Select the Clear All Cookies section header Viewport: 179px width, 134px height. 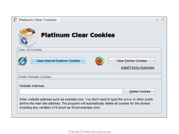(x=30, y=50)
